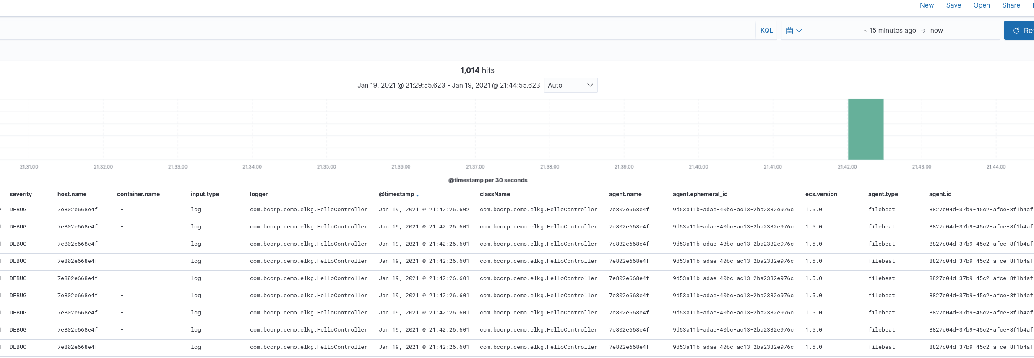
Task: Click the @timestamp per 30 seconds label
Action: 488,180
